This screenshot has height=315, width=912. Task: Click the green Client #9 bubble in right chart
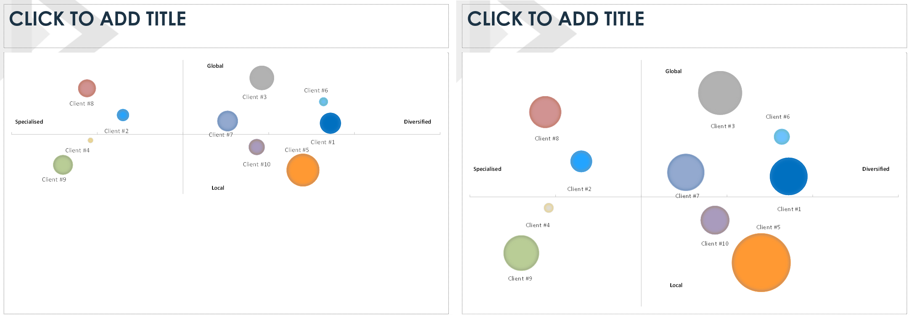(521, 253)
